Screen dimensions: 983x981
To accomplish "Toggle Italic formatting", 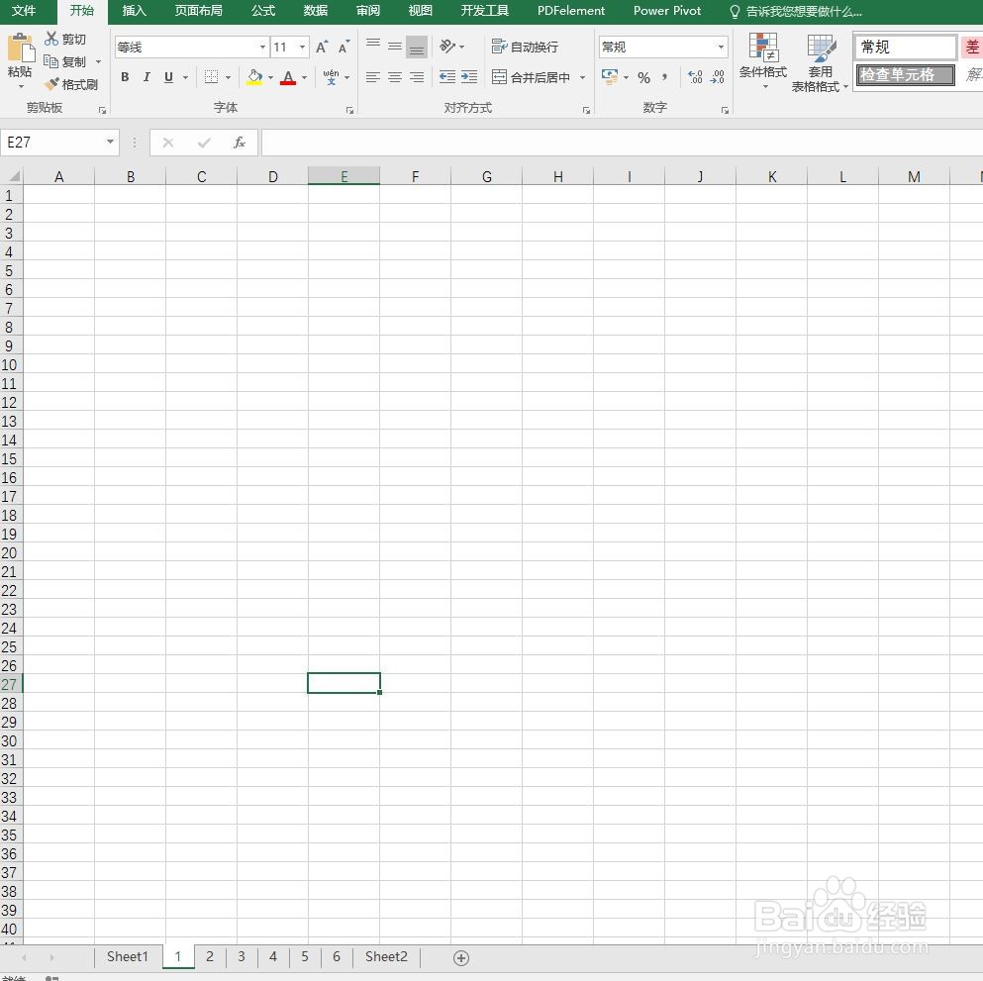I will coord(147,77).
